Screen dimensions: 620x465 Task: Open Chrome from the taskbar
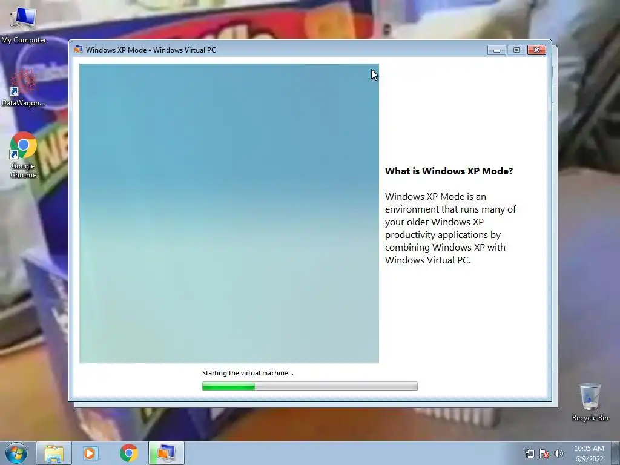(x=128, y=453)
